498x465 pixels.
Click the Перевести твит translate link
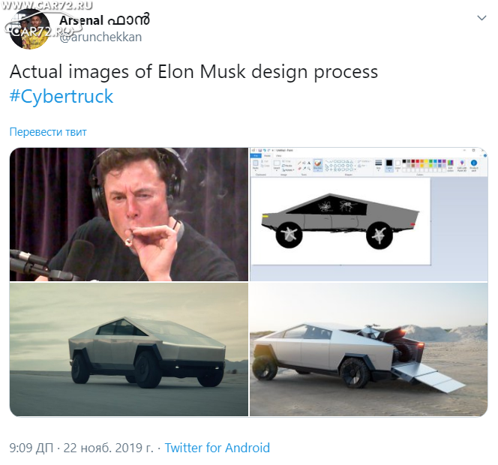click(x=48, y=132)
